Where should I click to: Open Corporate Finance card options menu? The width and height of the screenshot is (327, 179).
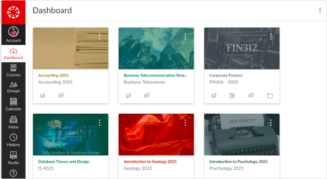click(271, 36)
